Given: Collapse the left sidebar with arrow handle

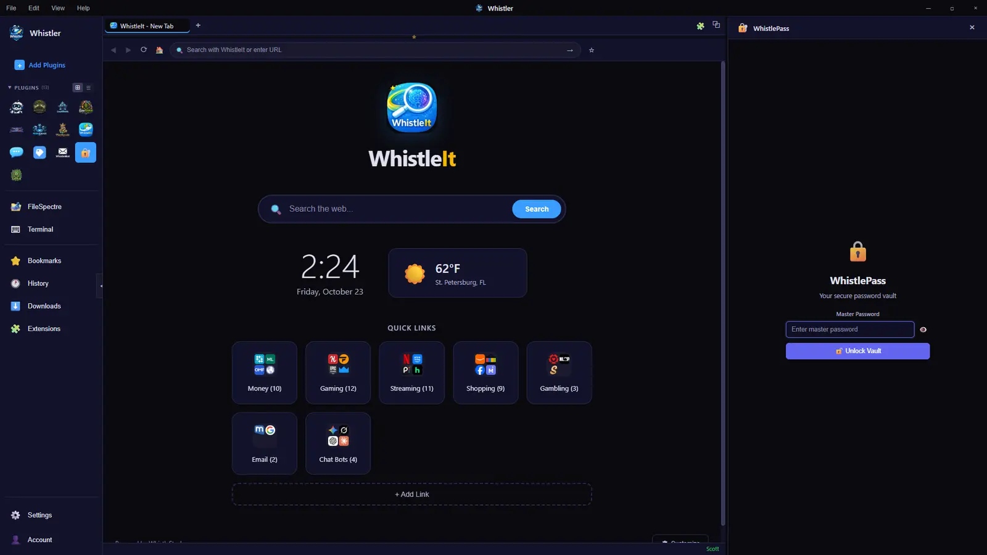Looking at the screenshot, I should pos(100,286).
